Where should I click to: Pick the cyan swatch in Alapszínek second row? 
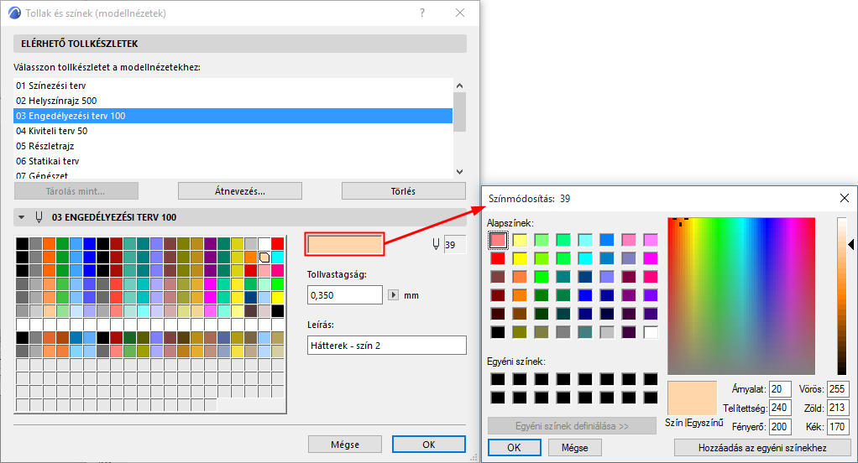(585, 258)
